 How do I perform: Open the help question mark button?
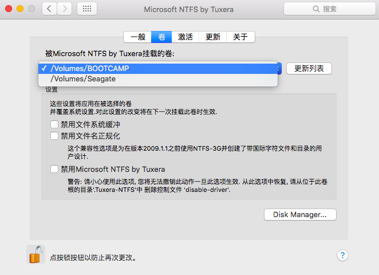tap(343, 255)
